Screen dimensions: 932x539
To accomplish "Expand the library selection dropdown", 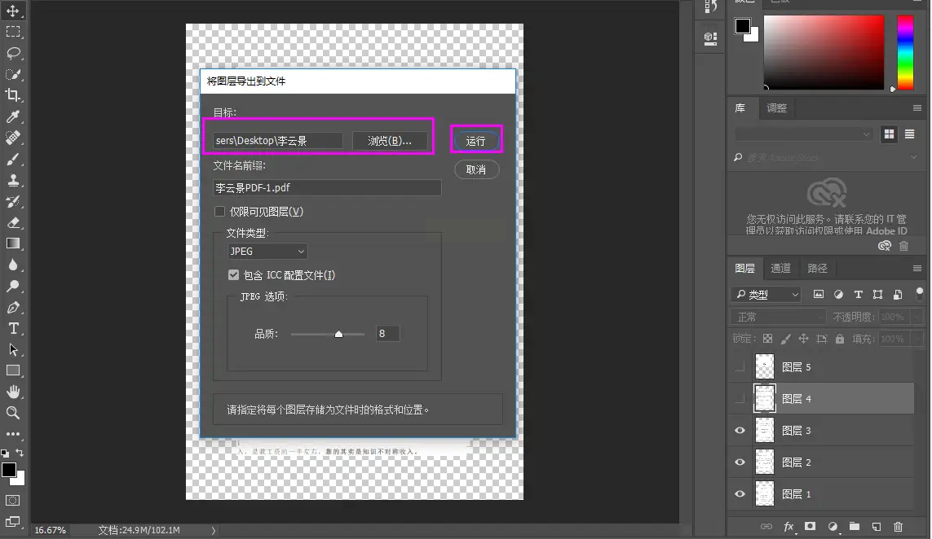I will (x=804, y=135).
